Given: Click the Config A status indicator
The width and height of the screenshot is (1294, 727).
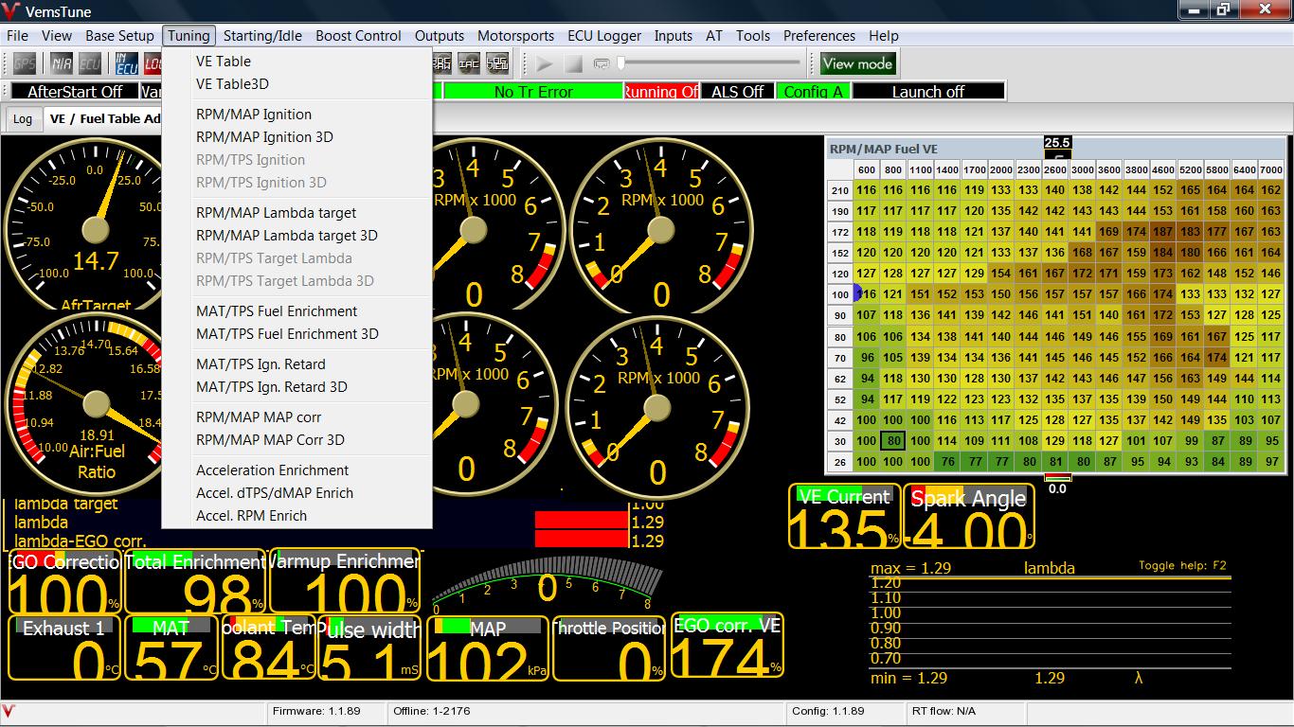Looking at the screenshot, I should (x=813, y=92).
